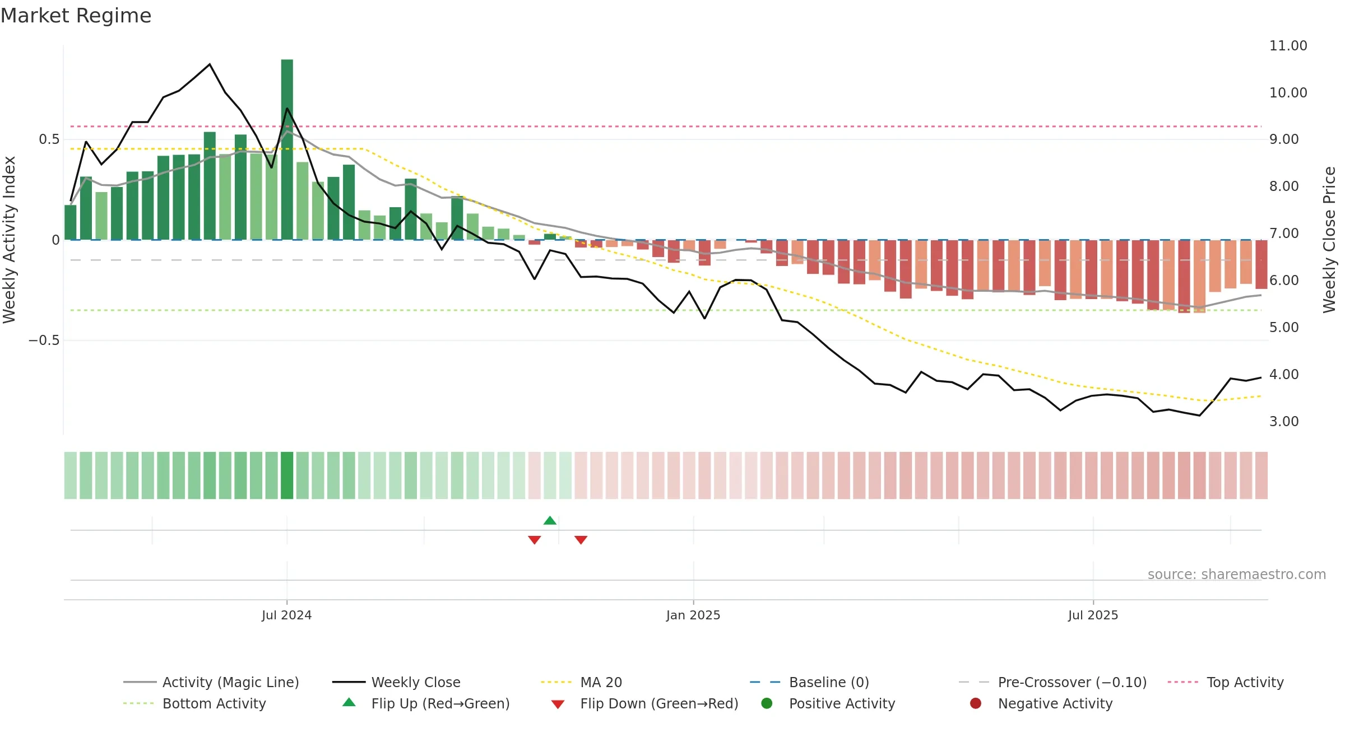Click the first green bar on the left
1345x756 pixels.
(x=70, y=222)
